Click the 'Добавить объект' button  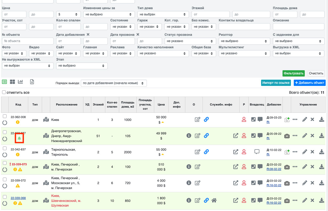(x=309, y=83)
